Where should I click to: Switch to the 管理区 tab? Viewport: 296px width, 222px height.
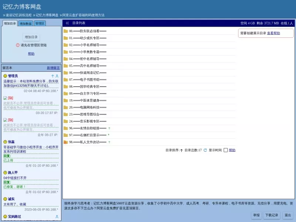pyautogui.click(x=40, y=24)
